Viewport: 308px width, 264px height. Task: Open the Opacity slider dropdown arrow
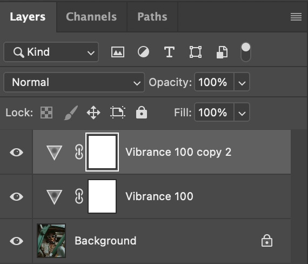pos(242,82)
